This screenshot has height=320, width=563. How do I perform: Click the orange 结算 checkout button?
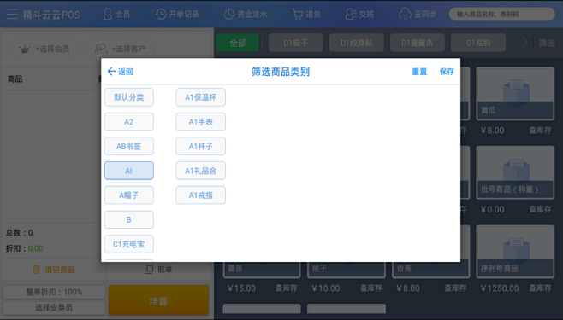tap(158, 300)
